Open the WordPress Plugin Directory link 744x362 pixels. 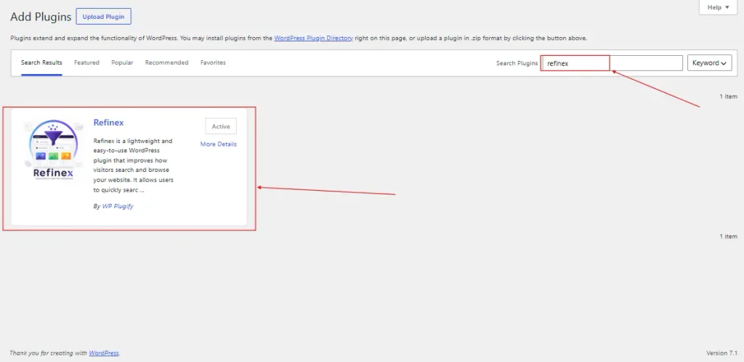tap(313, 38)
